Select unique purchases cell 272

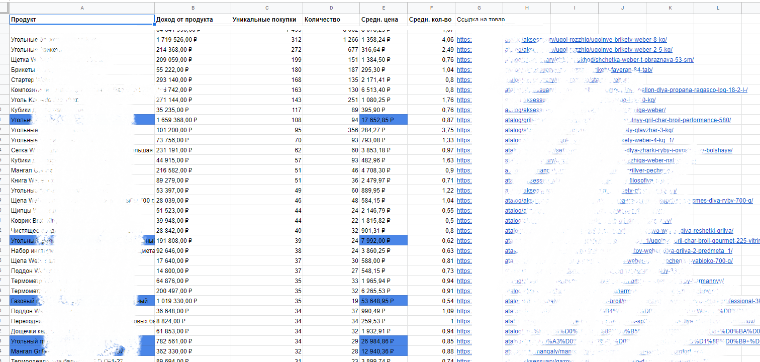[x=266, y=50]
